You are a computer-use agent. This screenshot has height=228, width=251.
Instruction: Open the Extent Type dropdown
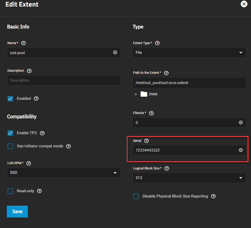point(189,53)
